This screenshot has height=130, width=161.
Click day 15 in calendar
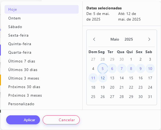131,78
